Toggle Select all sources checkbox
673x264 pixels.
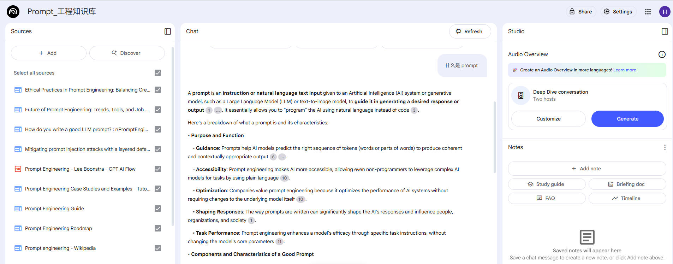158,73
